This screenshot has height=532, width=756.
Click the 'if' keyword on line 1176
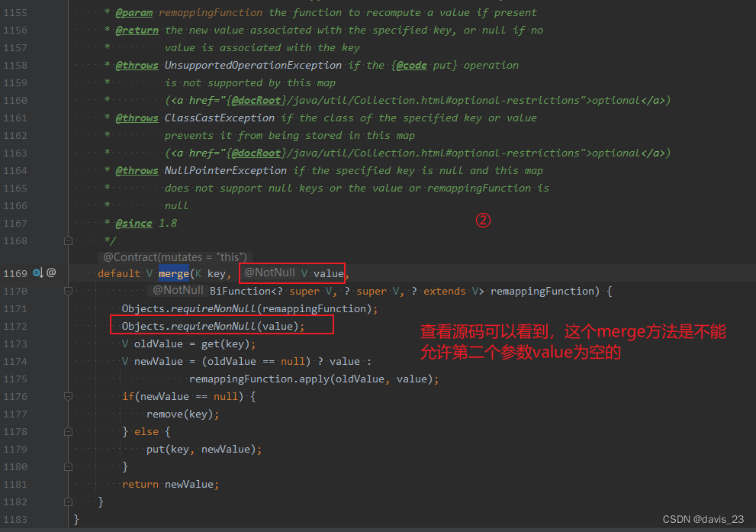(127, 396)
